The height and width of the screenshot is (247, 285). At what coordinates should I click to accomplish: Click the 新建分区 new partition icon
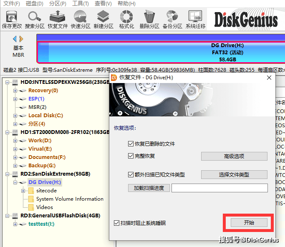[103, 19]
